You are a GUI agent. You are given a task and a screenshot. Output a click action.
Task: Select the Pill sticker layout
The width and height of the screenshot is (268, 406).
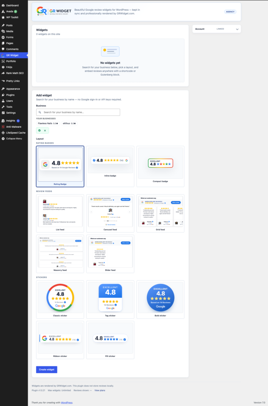(x=110, y=340)
